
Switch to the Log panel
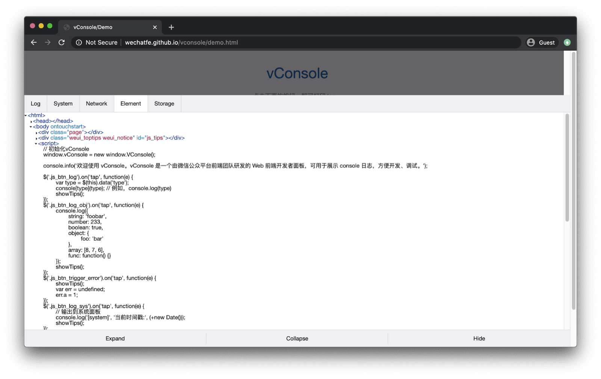click(35, 104)
